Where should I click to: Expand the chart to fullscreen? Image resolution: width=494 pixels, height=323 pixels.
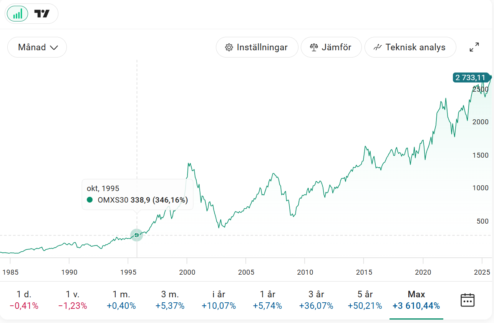[474, 47]
